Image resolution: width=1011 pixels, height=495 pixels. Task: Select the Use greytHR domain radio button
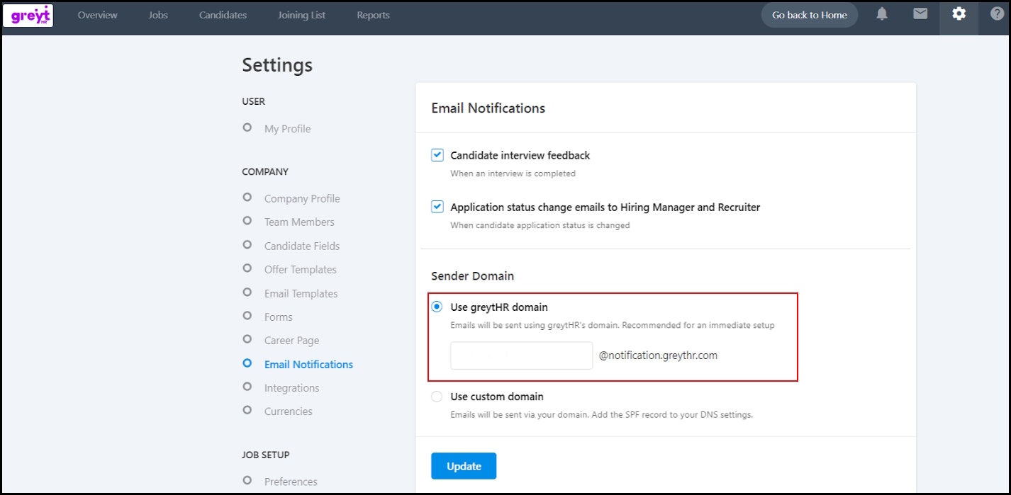[x=437, y=307]
